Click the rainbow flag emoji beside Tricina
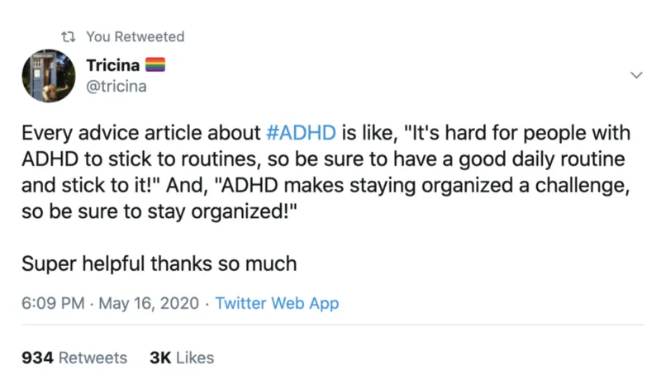This screenshot has height=384, width=661. point(155,66)
